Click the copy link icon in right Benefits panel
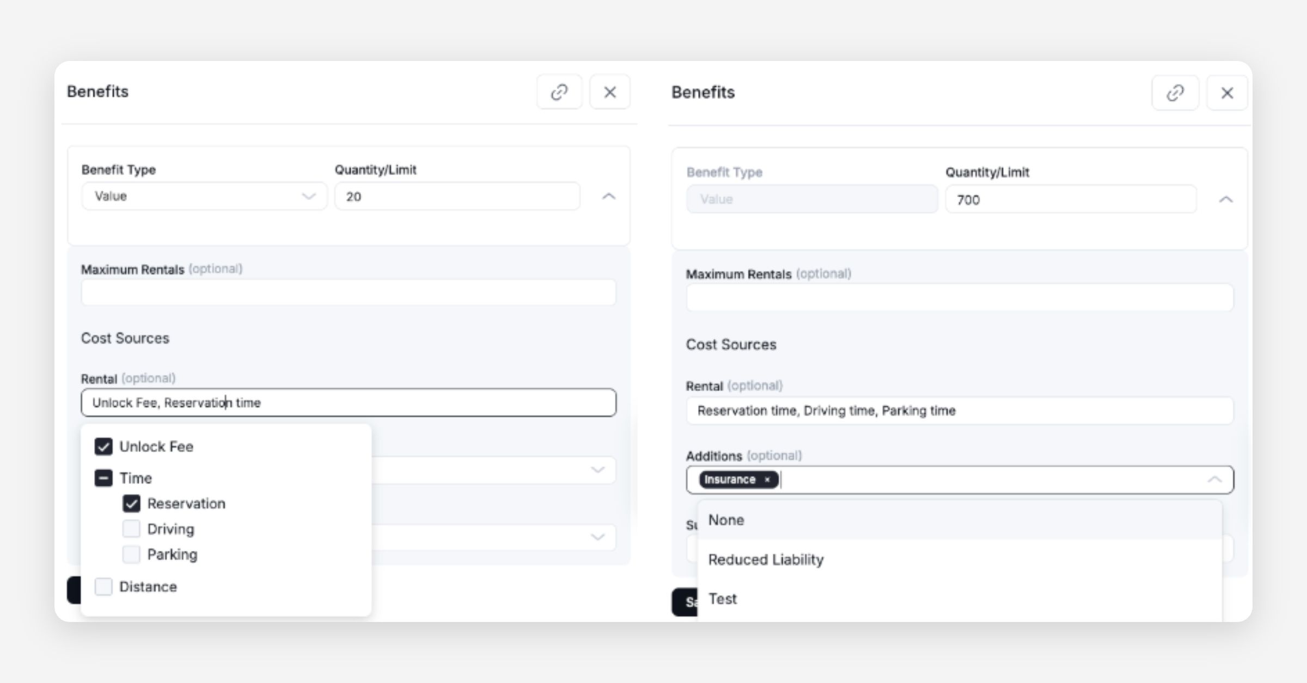1307x683 pixels. [1175, 93]
